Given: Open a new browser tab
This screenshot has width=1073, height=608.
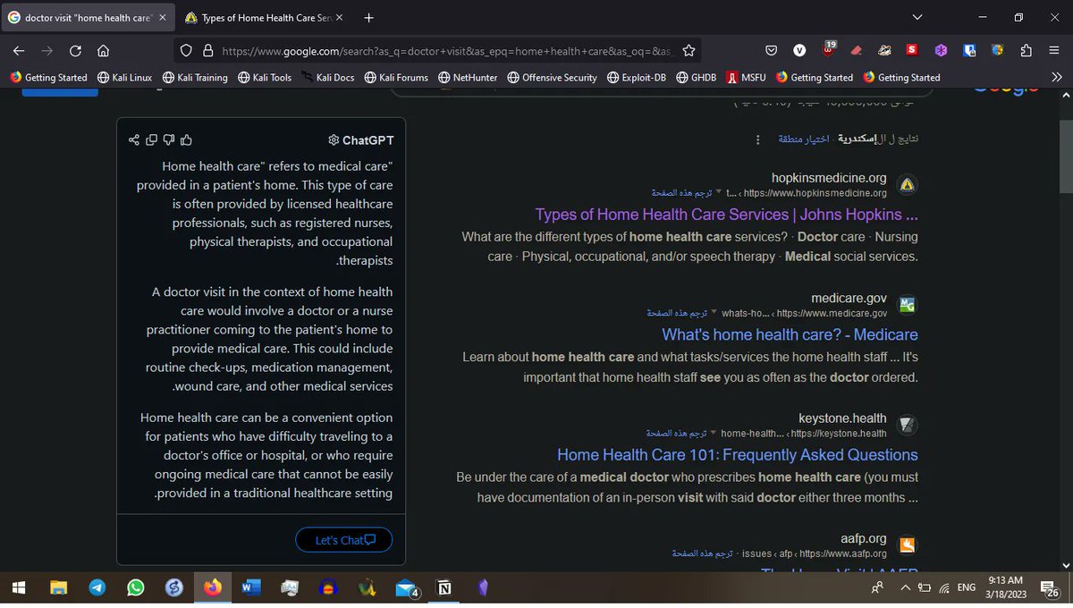Looking at the screenshot, I should pyautogui.click(x=369, y=18).
